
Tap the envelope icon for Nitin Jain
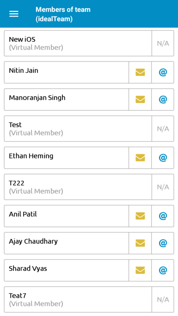pos(140,72)
